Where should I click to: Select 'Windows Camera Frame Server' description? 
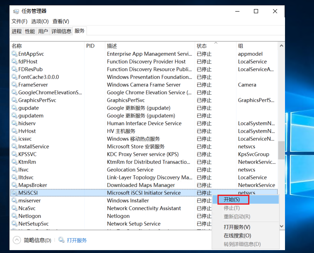144,85
